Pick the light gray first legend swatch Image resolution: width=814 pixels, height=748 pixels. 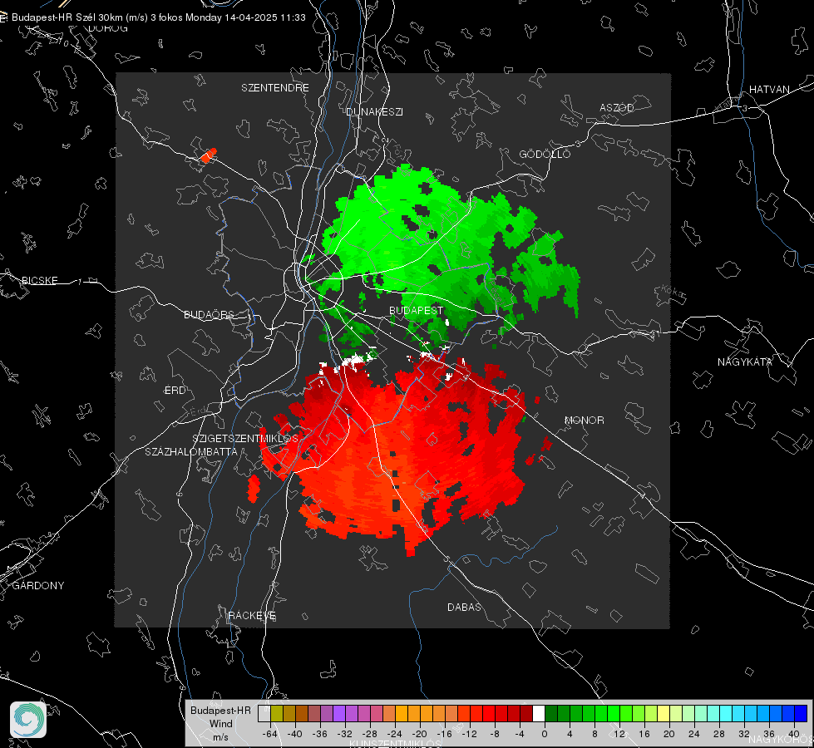click(264, 714)
